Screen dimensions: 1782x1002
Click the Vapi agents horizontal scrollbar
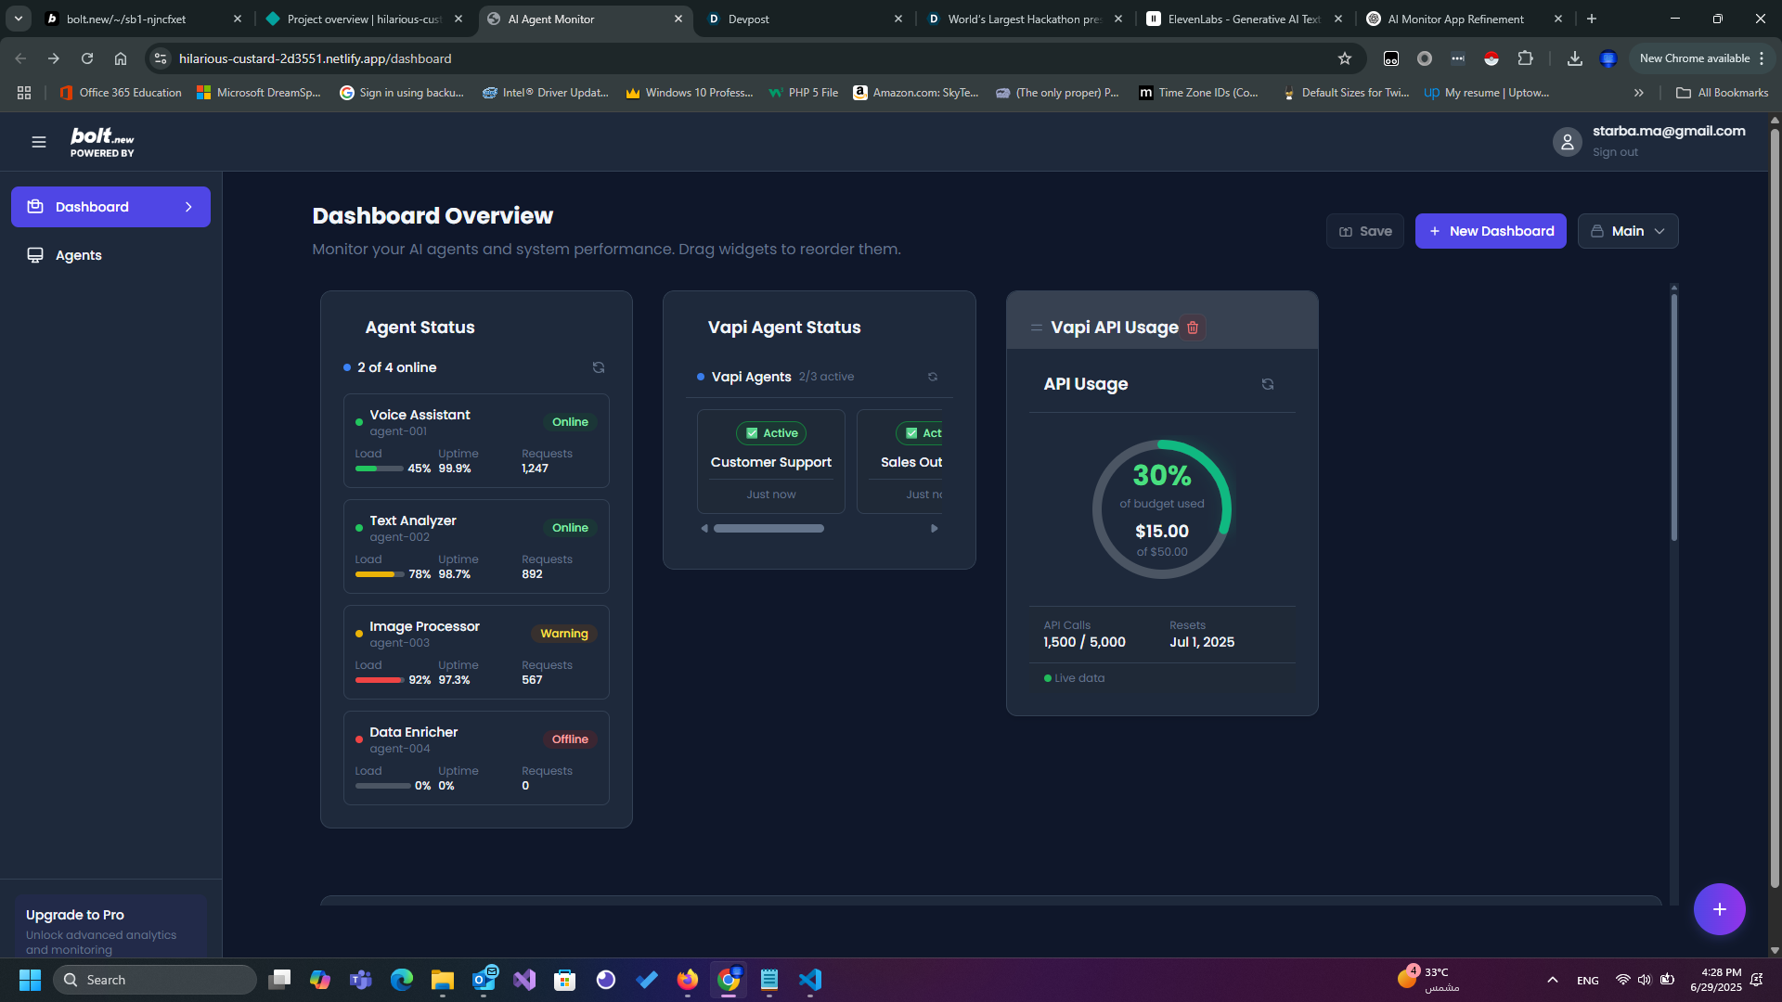768,529
